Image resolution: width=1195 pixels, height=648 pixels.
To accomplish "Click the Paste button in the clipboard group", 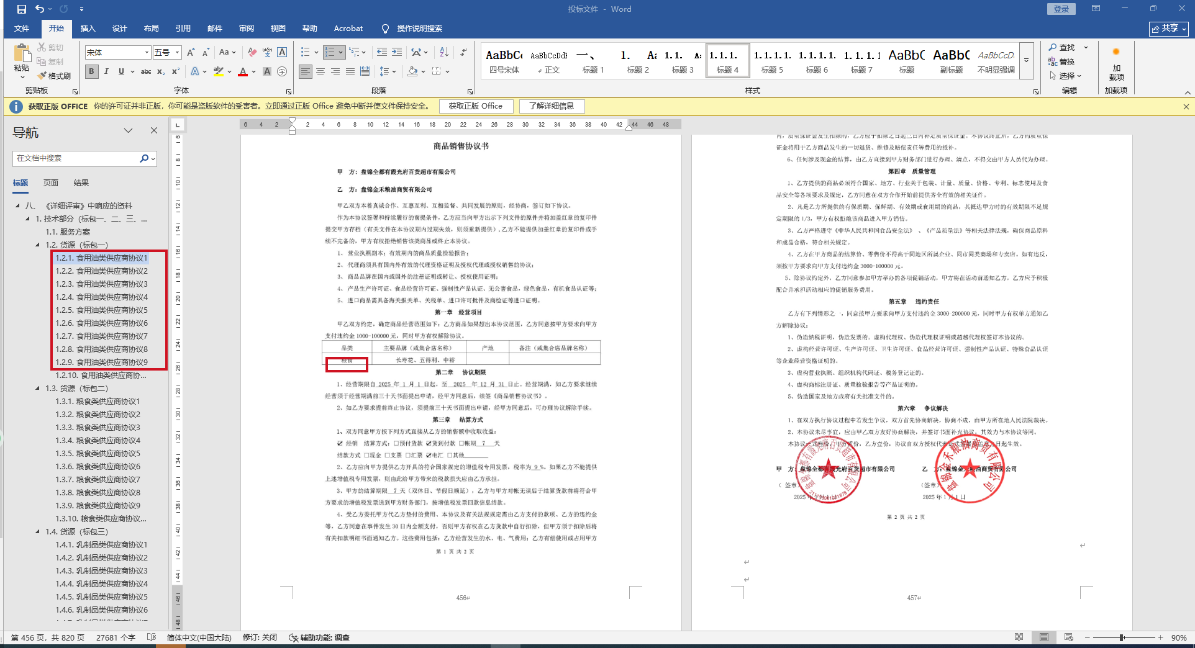I will coord(22,61).
